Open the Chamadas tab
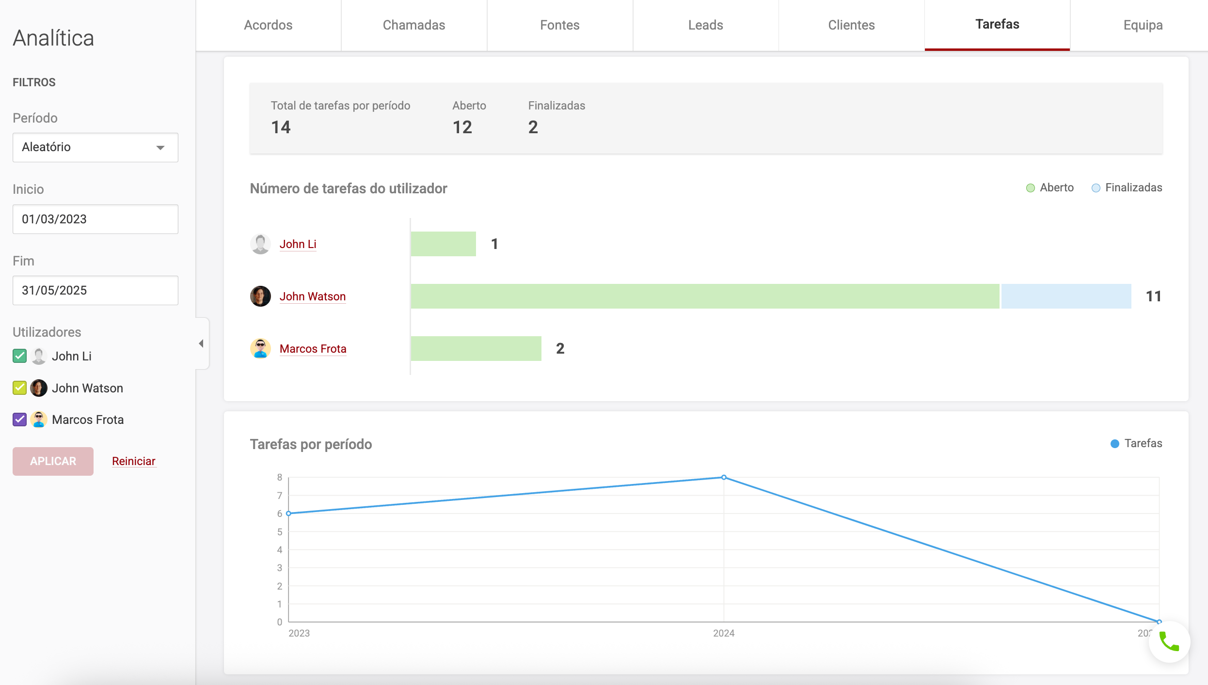The height and width of the screenshot is (685, 1208). coord(413,25)
